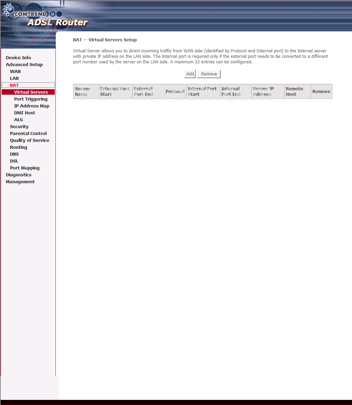Click the Protocol column header
The width and height of the screenshot is (352, 405).
(x=175, y=92)
